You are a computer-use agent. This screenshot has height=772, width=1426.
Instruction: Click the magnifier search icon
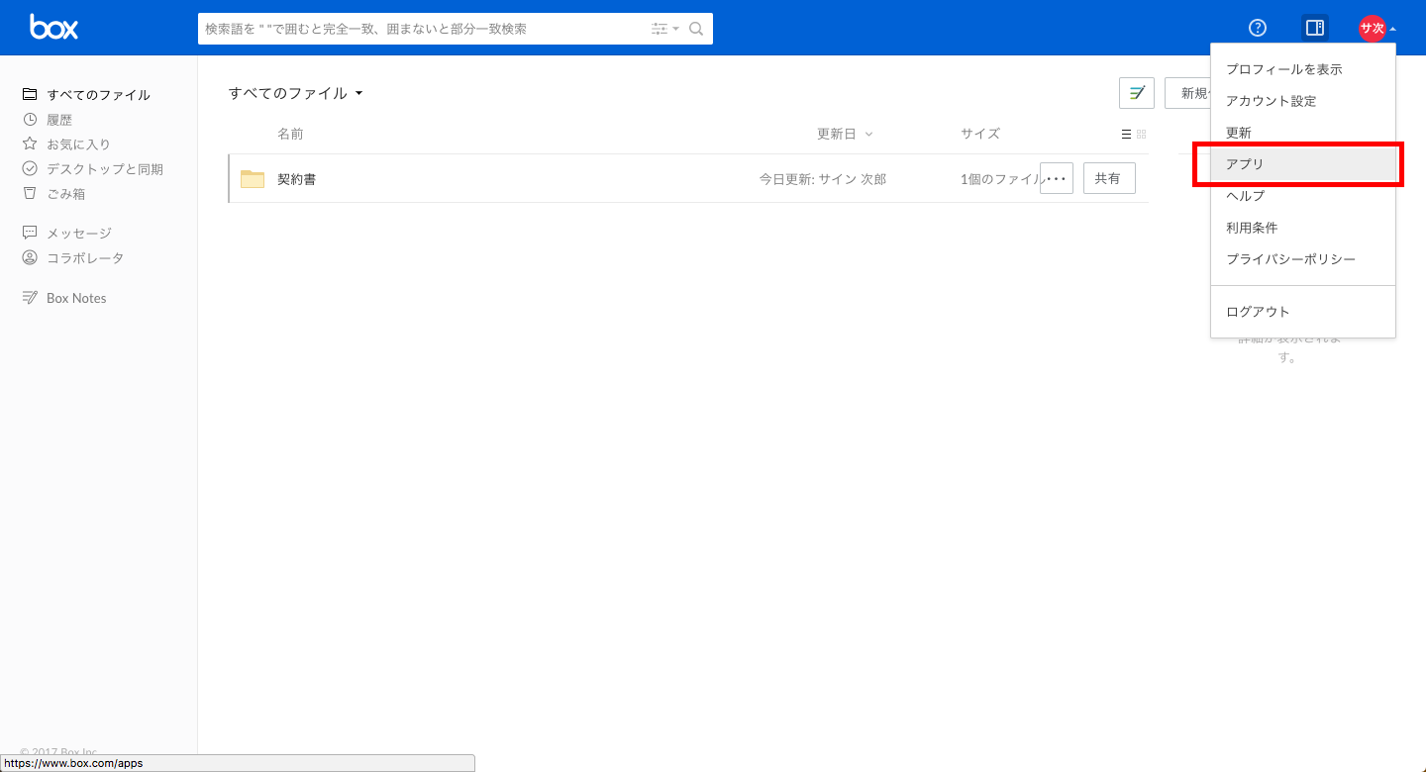pos(696,29)
